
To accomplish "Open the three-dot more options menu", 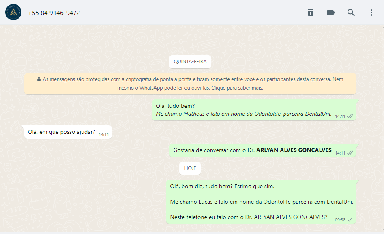I will point(371,13).
